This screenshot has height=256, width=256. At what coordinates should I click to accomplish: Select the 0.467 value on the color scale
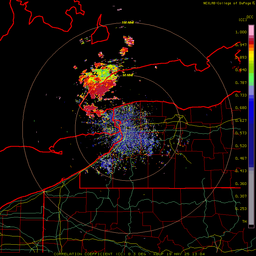[x=241, y=158]
